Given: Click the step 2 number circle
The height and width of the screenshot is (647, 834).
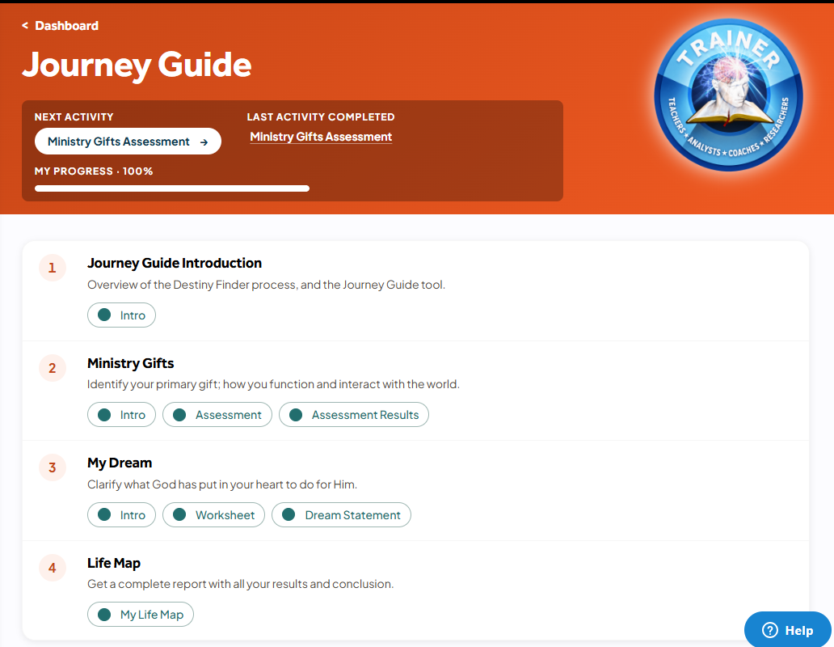Looking at the screenshot, I should click(x=52, y=368).
